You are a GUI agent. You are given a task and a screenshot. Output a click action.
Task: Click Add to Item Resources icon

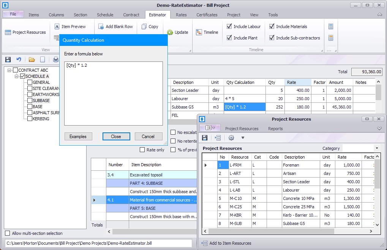204,243
